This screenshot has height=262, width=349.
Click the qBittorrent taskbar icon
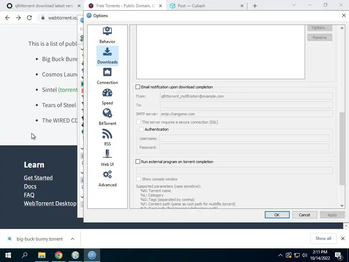92,255
